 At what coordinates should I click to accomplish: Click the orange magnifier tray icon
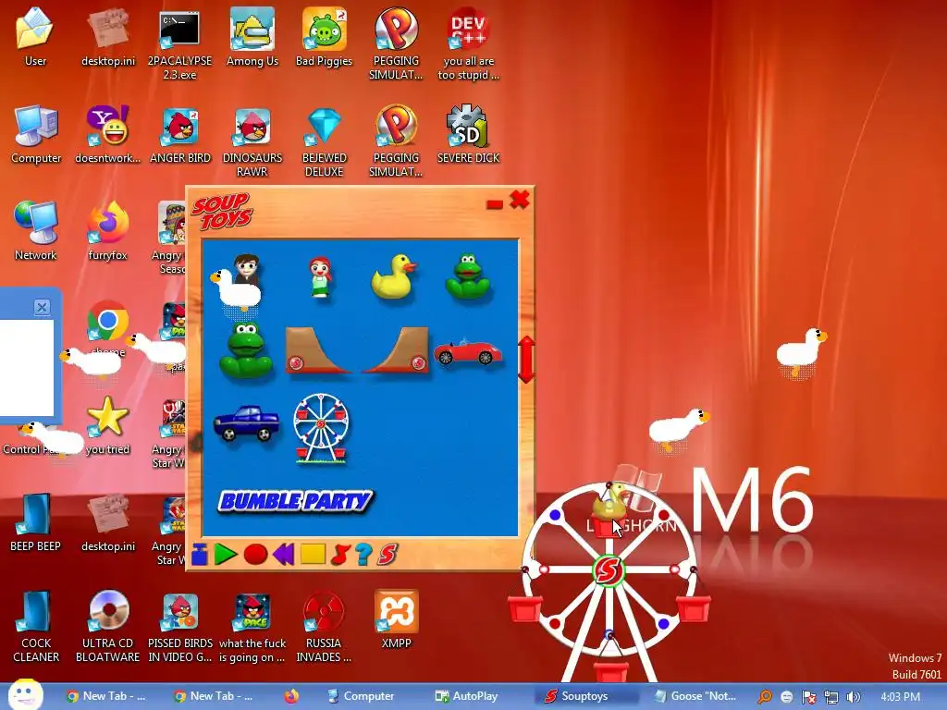(765, 697)
